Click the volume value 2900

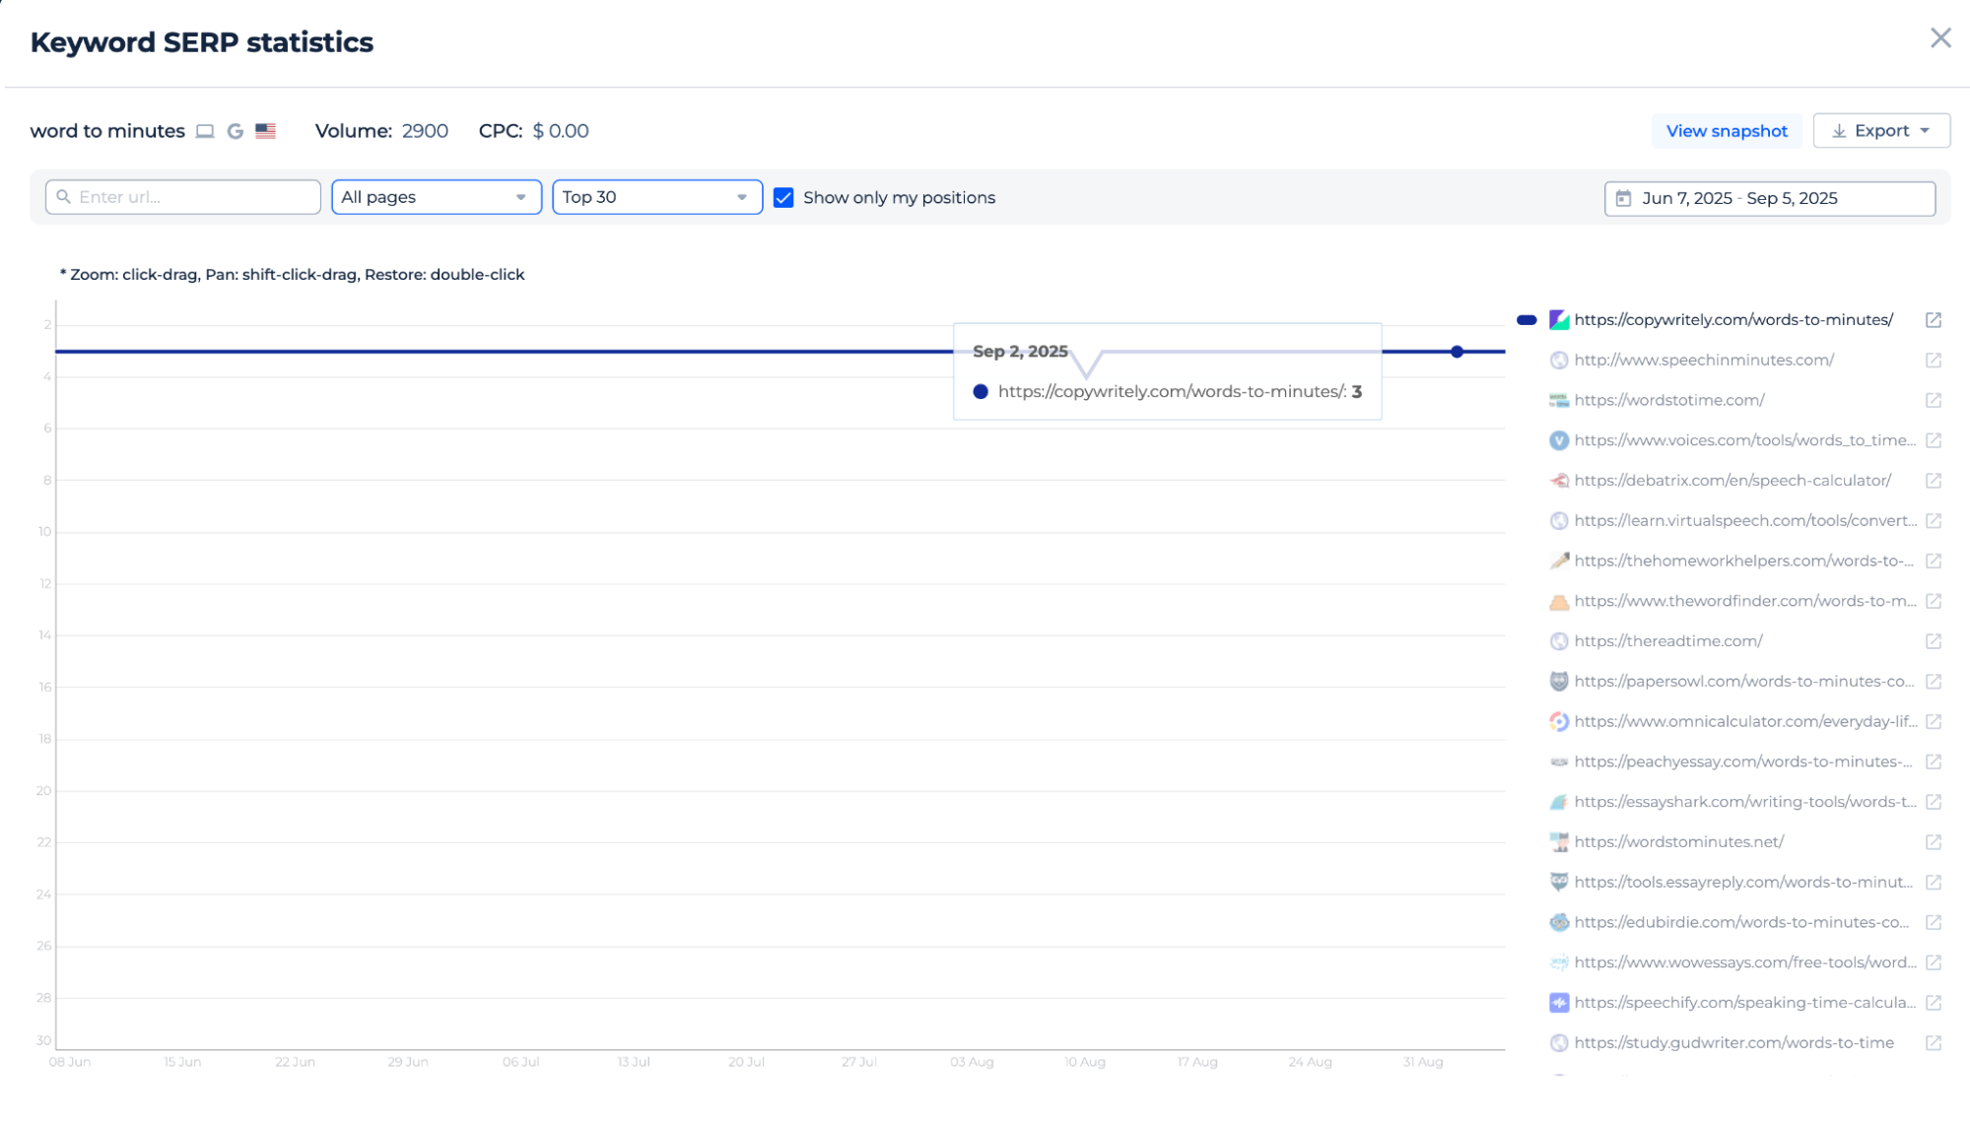425,131
